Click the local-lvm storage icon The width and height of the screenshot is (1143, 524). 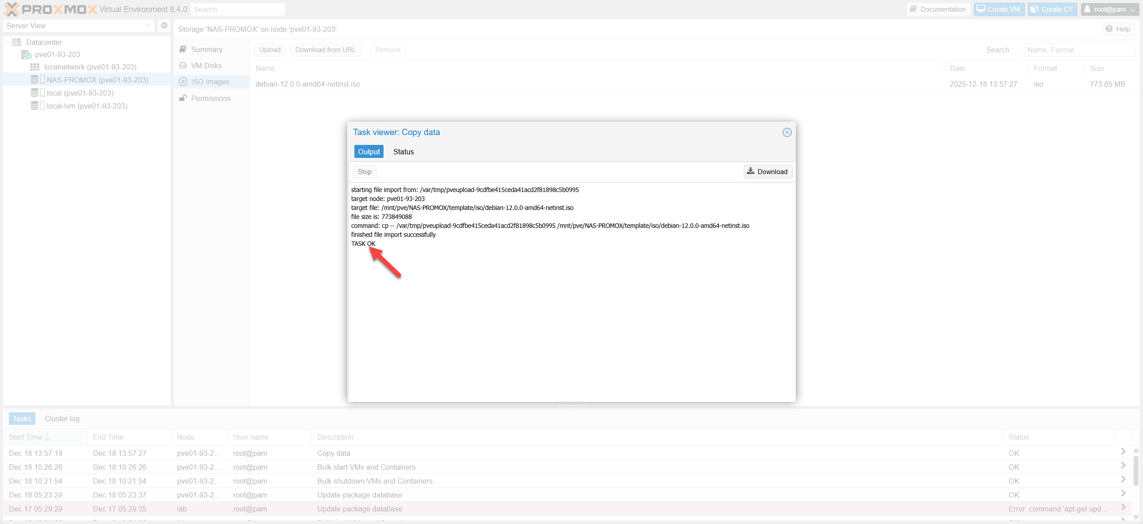(x=35, y=106)
